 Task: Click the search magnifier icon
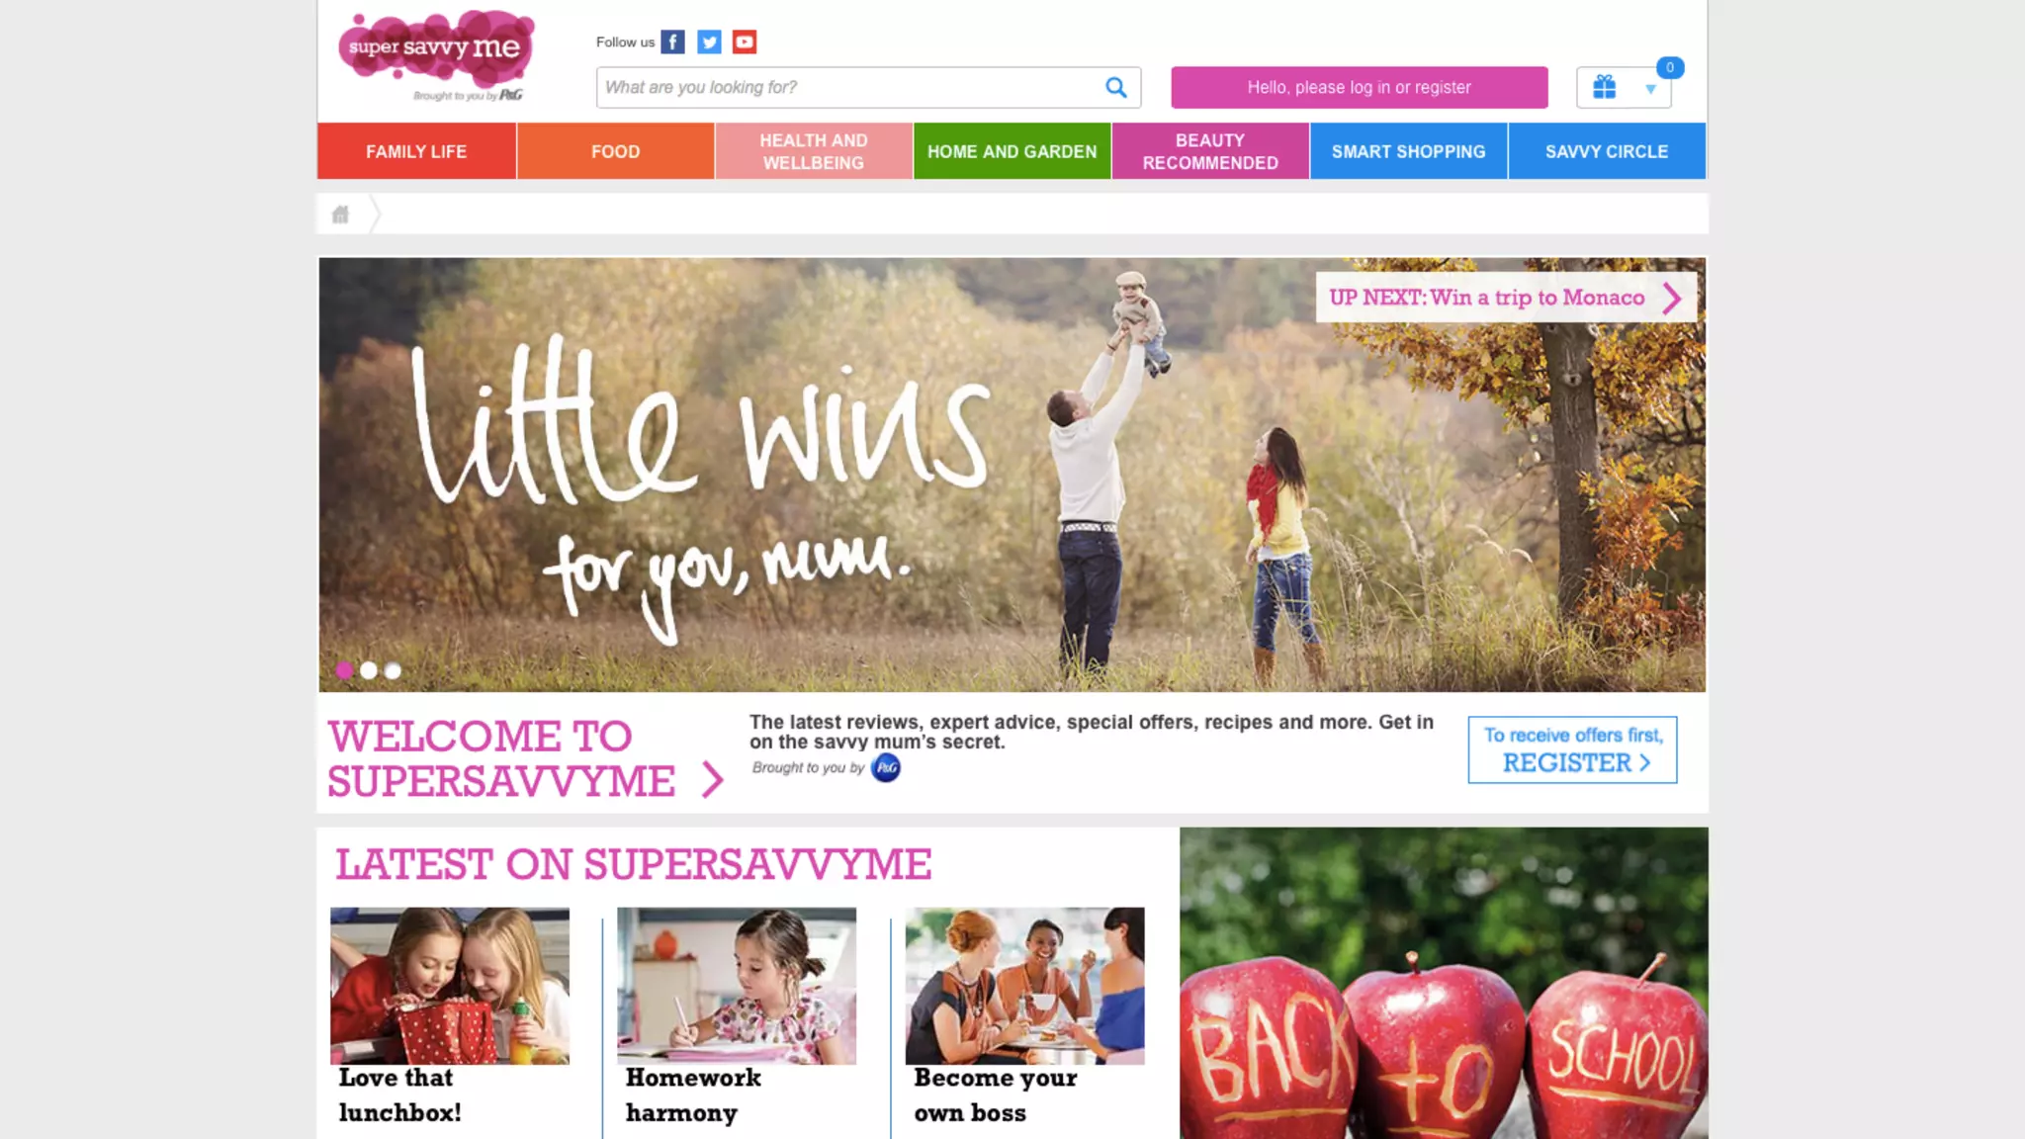click(1116, 87)
